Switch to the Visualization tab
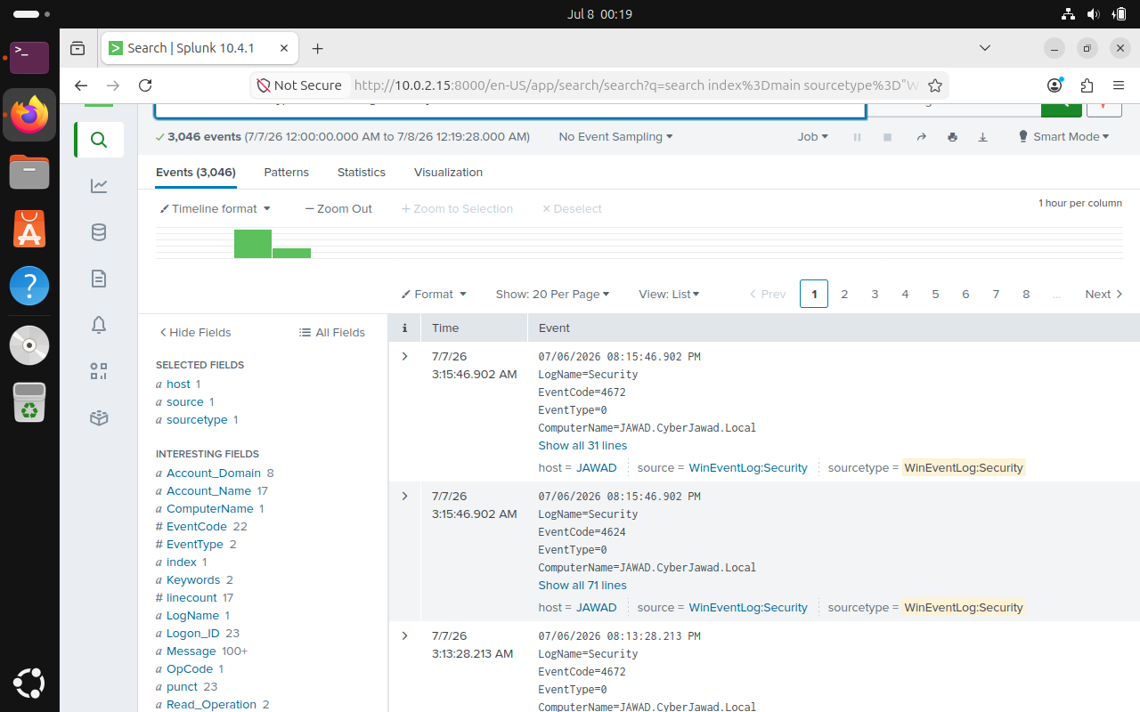This screenshot has width=1140, height=712. point(448,172)
